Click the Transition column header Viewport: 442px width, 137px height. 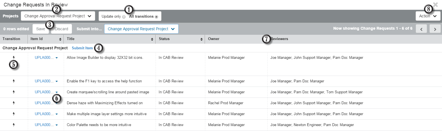click(12, 39)
